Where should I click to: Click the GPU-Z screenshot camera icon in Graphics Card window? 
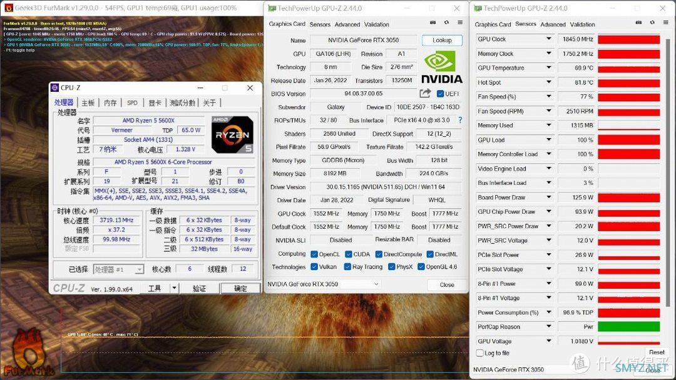[433, 22]
